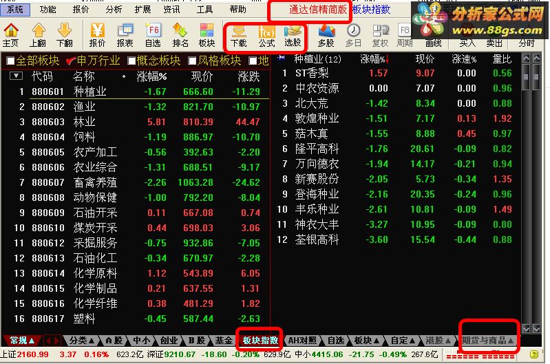Switch to the A股 bottom tab
550x364 pixels.
click(114, 341)
